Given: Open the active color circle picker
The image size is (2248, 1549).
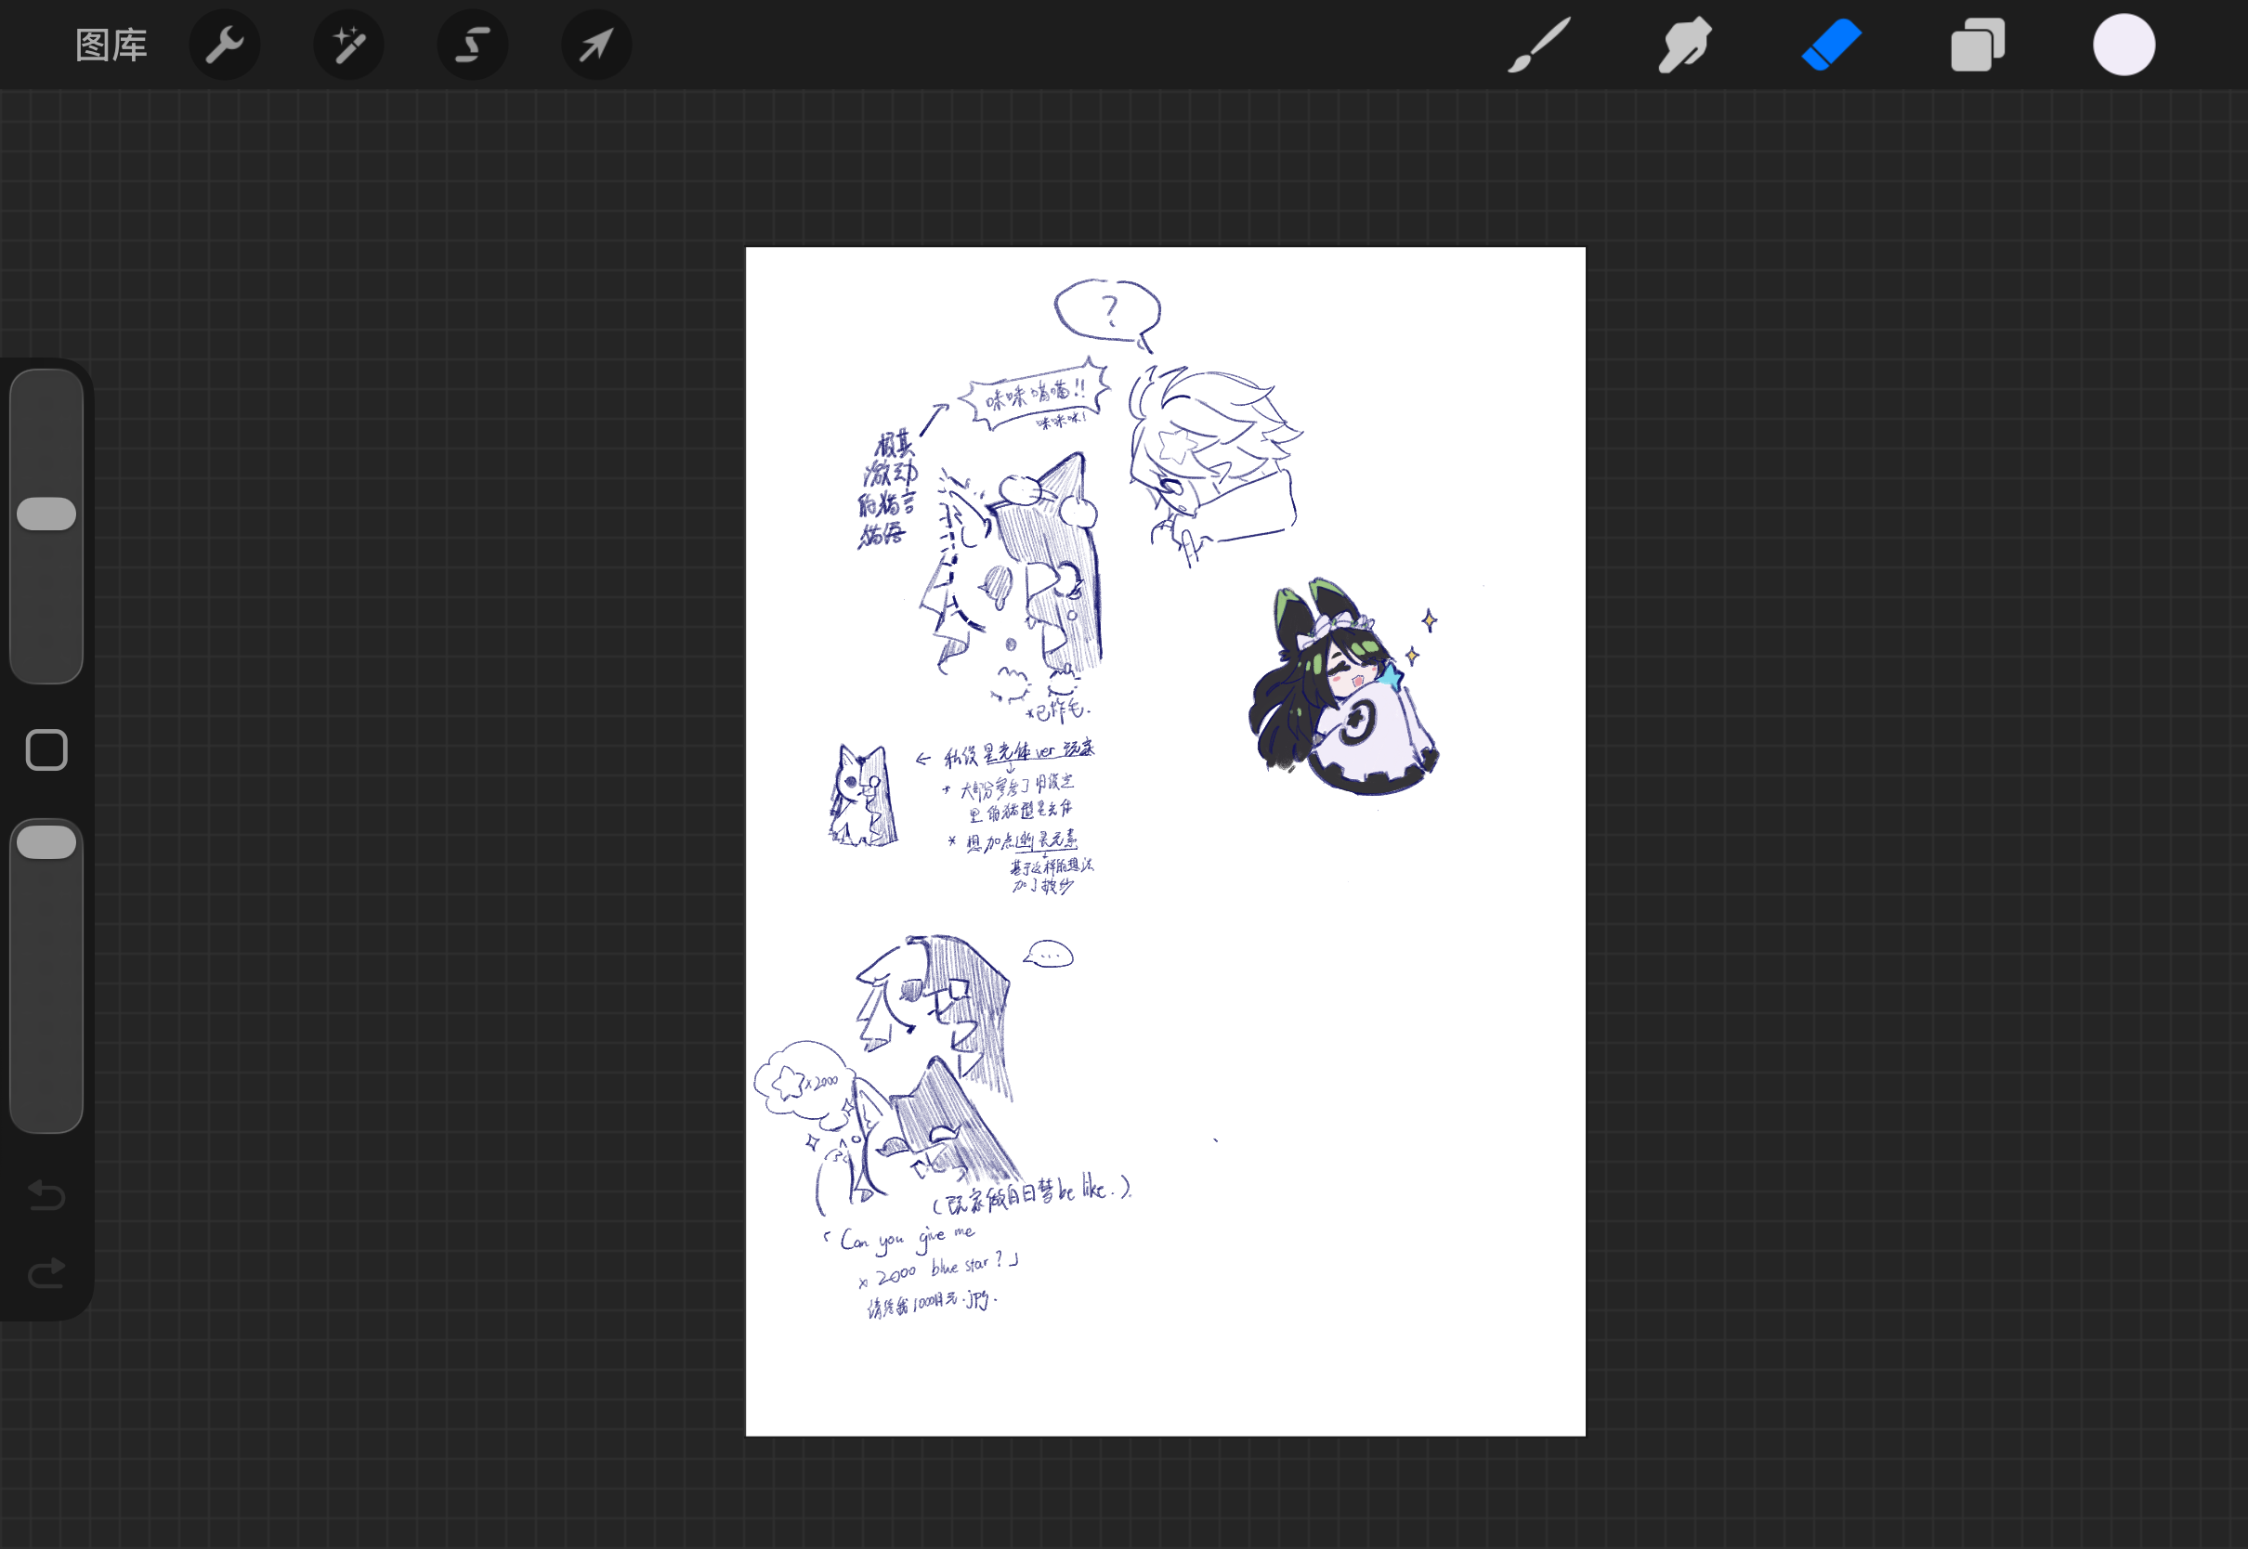Looking at the screenshot, I should tap(2124, 45).
